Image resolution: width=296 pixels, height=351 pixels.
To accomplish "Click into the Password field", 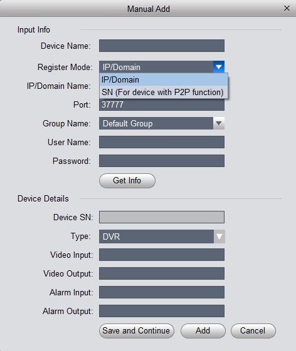I will [x=162, y=161].
